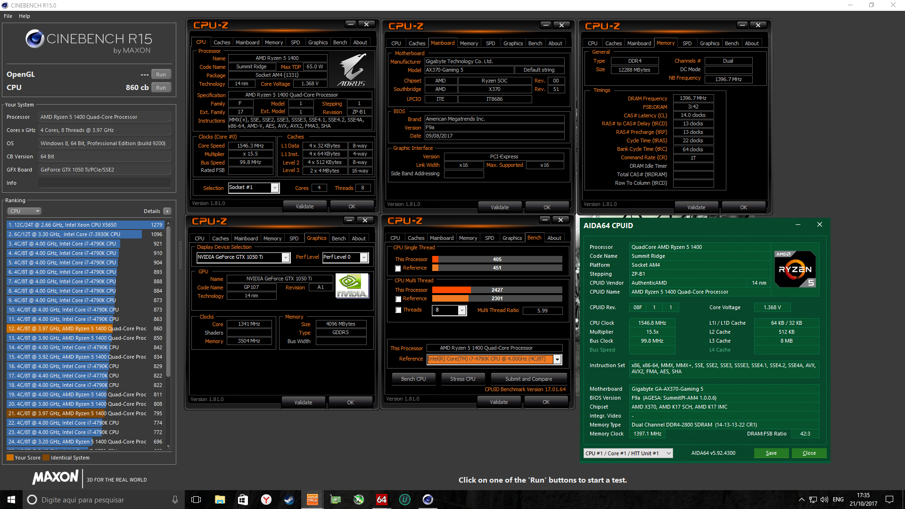The height and width of the screenshot is (509, 905).
Task: Open Microsoft Store taskbar icon
Action: [x=243, y=500]
